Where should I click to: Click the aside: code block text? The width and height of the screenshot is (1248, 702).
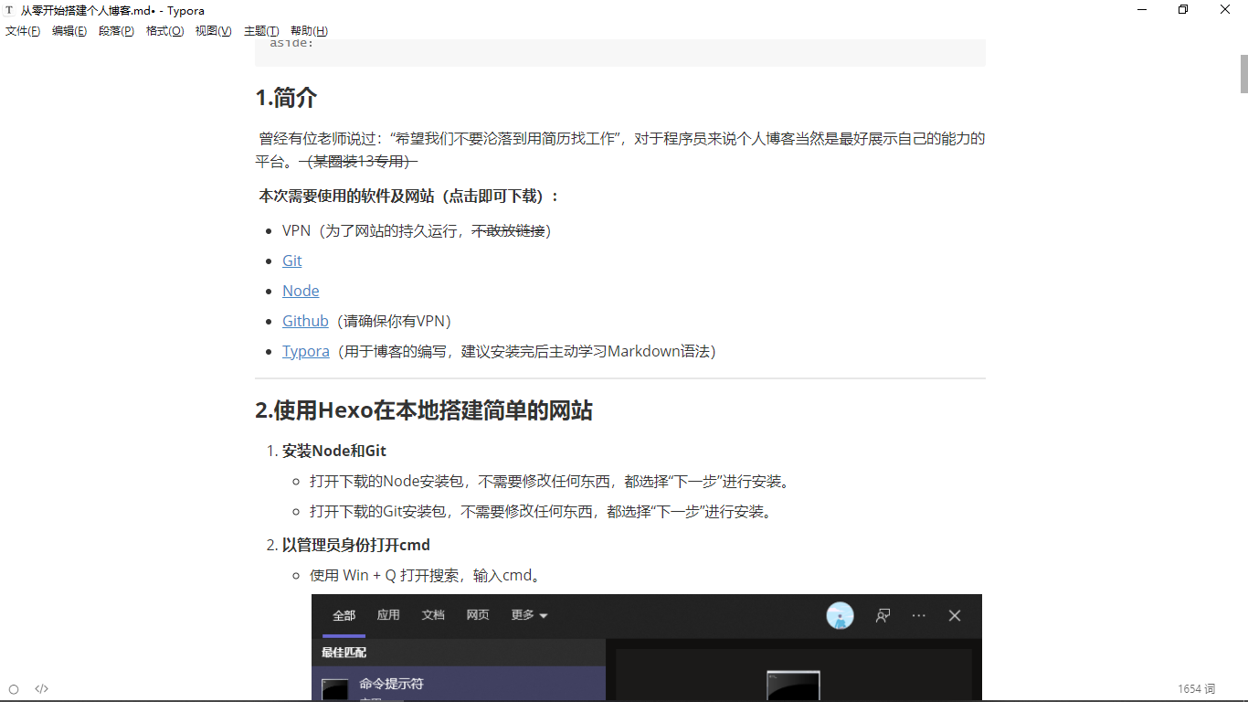[x=291, y=42]
